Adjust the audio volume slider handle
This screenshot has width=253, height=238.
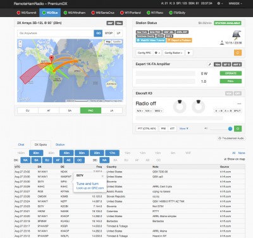click(x=230, y=129)
